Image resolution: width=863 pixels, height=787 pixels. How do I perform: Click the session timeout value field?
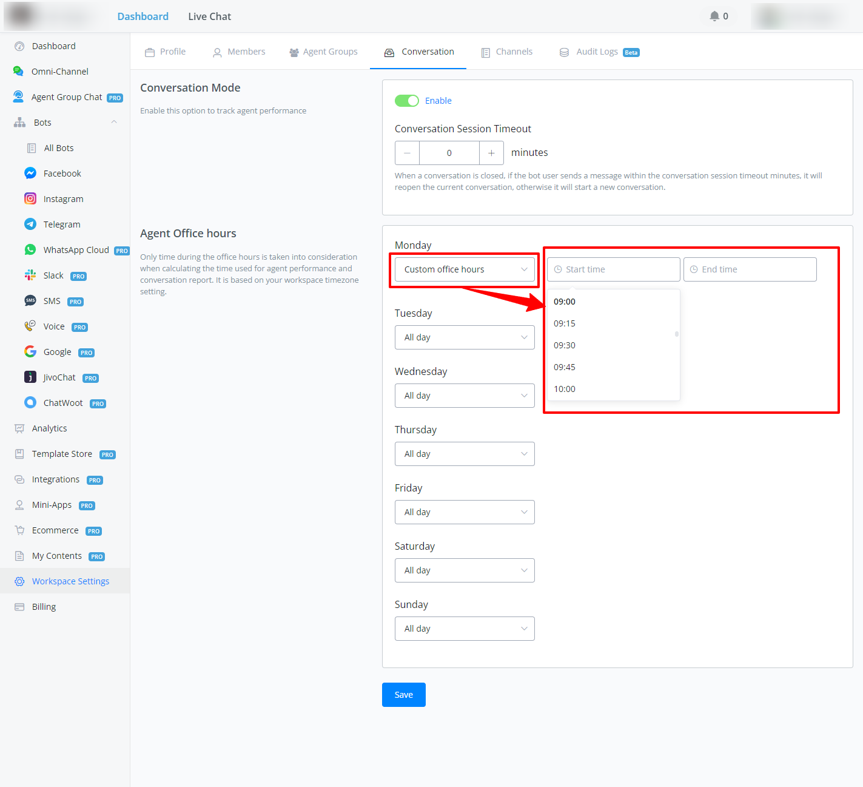click(x=449, y=153)
